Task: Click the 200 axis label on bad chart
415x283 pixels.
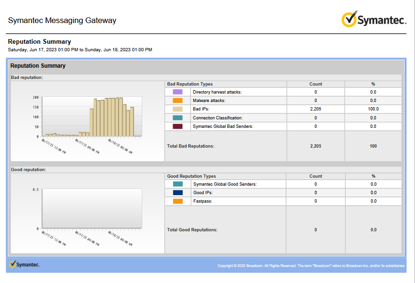Action: (36, 97)
